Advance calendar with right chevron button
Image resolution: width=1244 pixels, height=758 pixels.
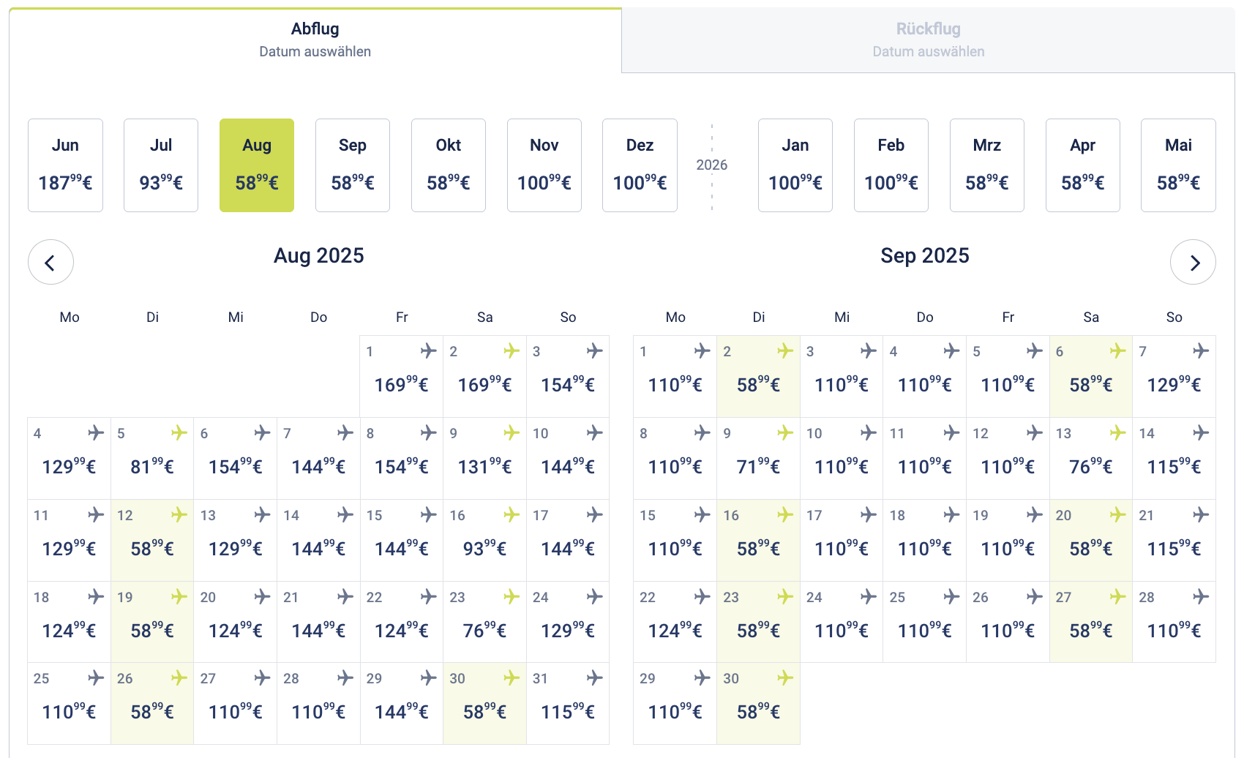pos(1193,262)
